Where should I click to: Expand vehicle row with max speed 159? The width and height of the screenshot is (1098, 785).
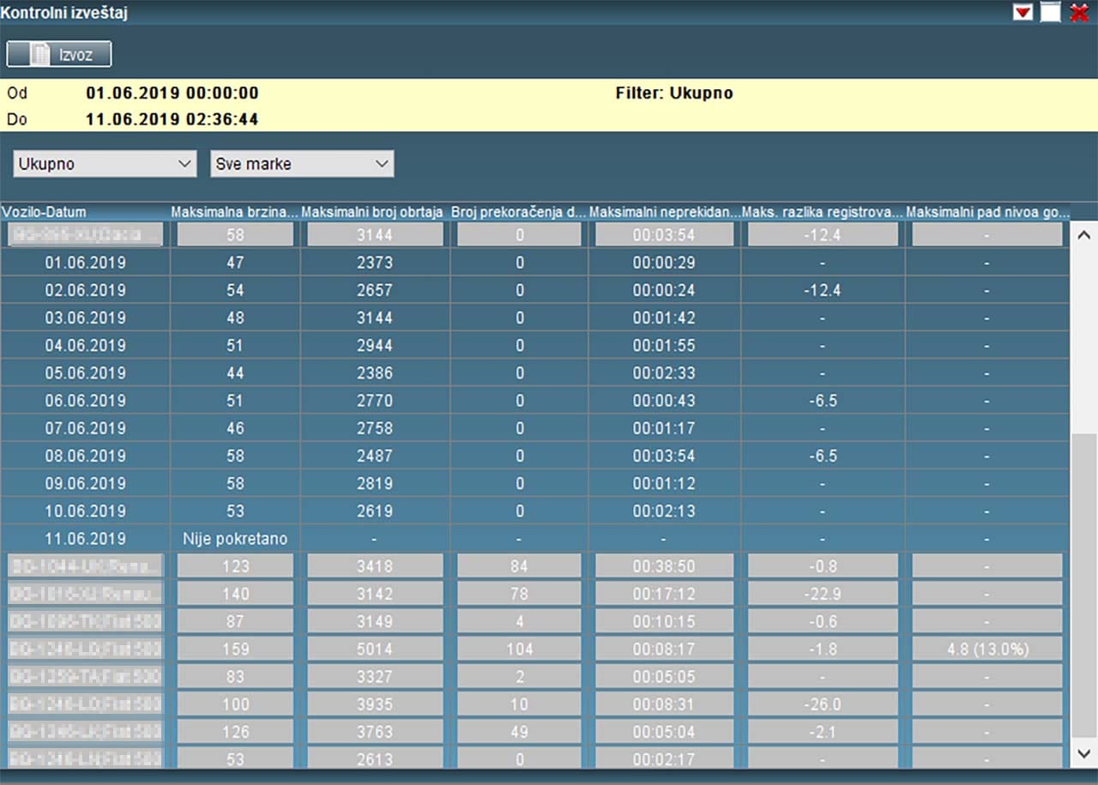pyautogui.click(x=85, y=649)
